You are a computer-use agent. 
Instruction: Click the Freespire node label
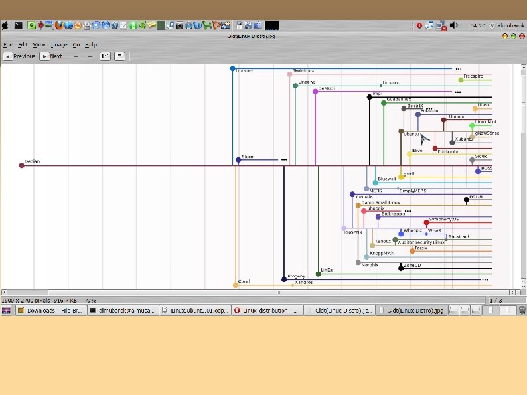pyautogui.click(x=473, y=76)
